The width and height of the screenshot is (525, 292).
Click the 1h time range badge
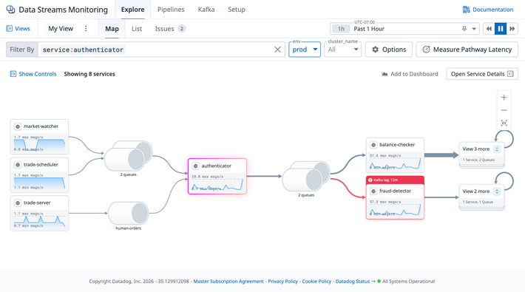341,29
